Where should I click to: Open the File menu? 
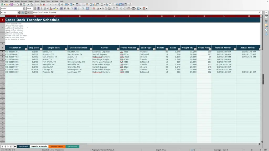click(2, 1)
